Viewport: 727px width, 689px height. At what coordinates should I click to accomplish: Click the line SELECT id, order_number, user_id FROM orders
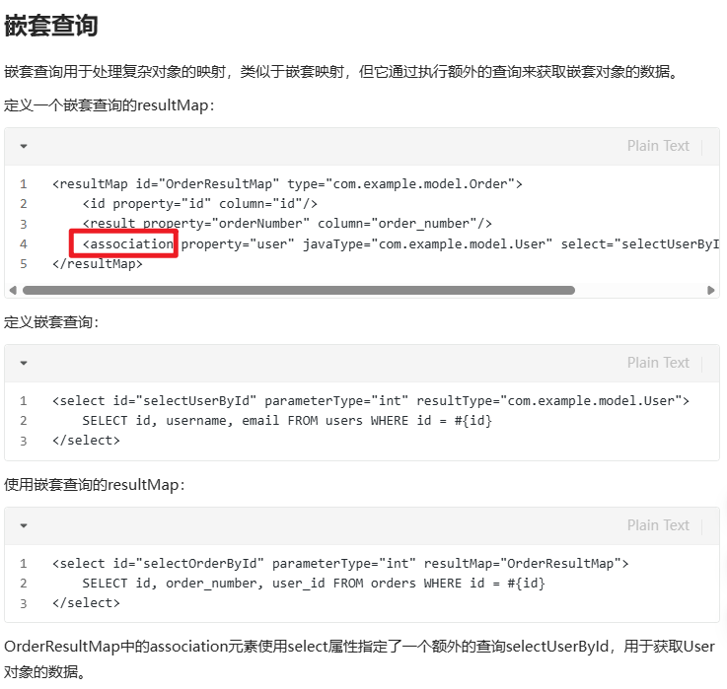(x=314, y=584)
